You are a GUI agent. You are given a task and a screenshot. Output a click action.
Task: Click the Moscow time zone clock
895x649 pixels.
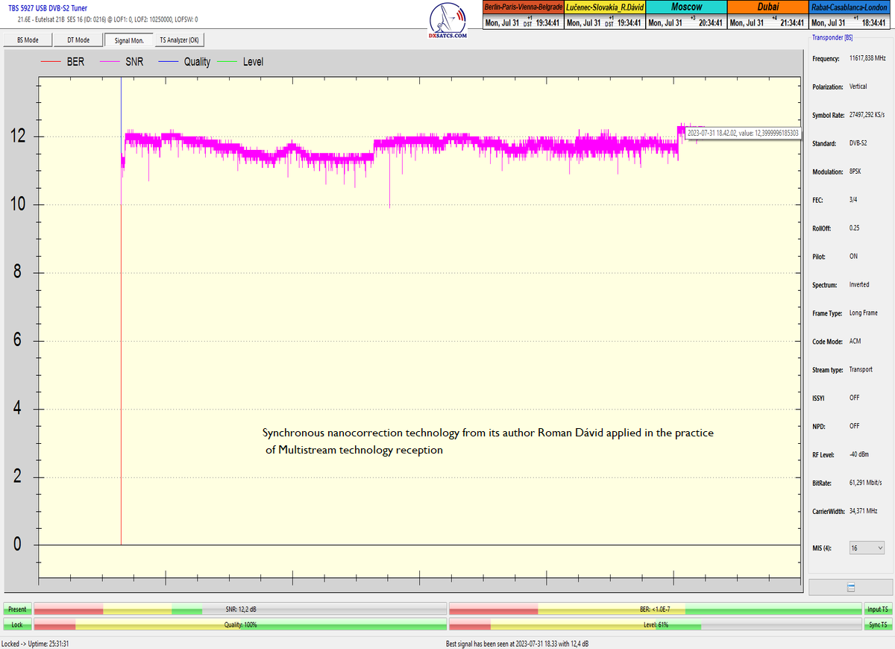pyautogui.click(x=685, y=16)
